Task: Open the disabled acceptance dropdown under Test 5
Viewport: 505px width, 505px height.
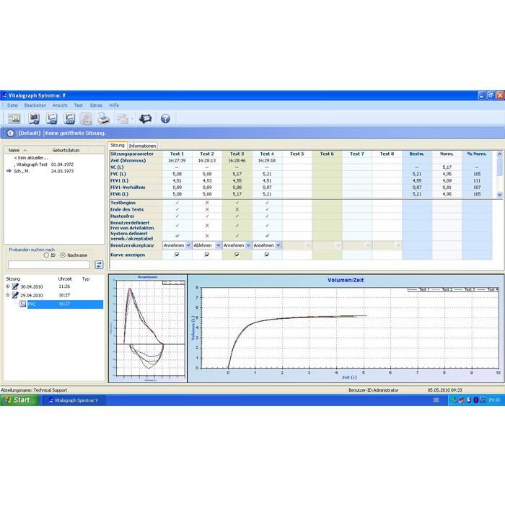Action: (x=308, y=245)
